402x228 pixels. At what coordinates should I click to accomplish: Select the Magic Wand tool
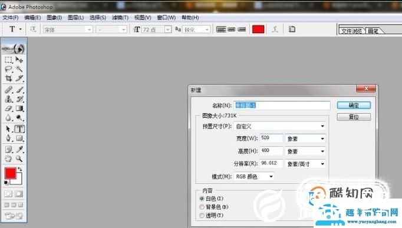(19, 69)
